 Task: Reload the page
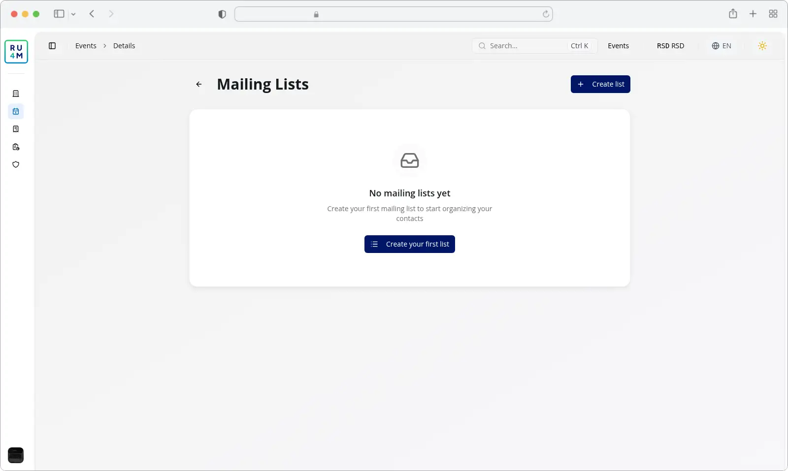546,14
